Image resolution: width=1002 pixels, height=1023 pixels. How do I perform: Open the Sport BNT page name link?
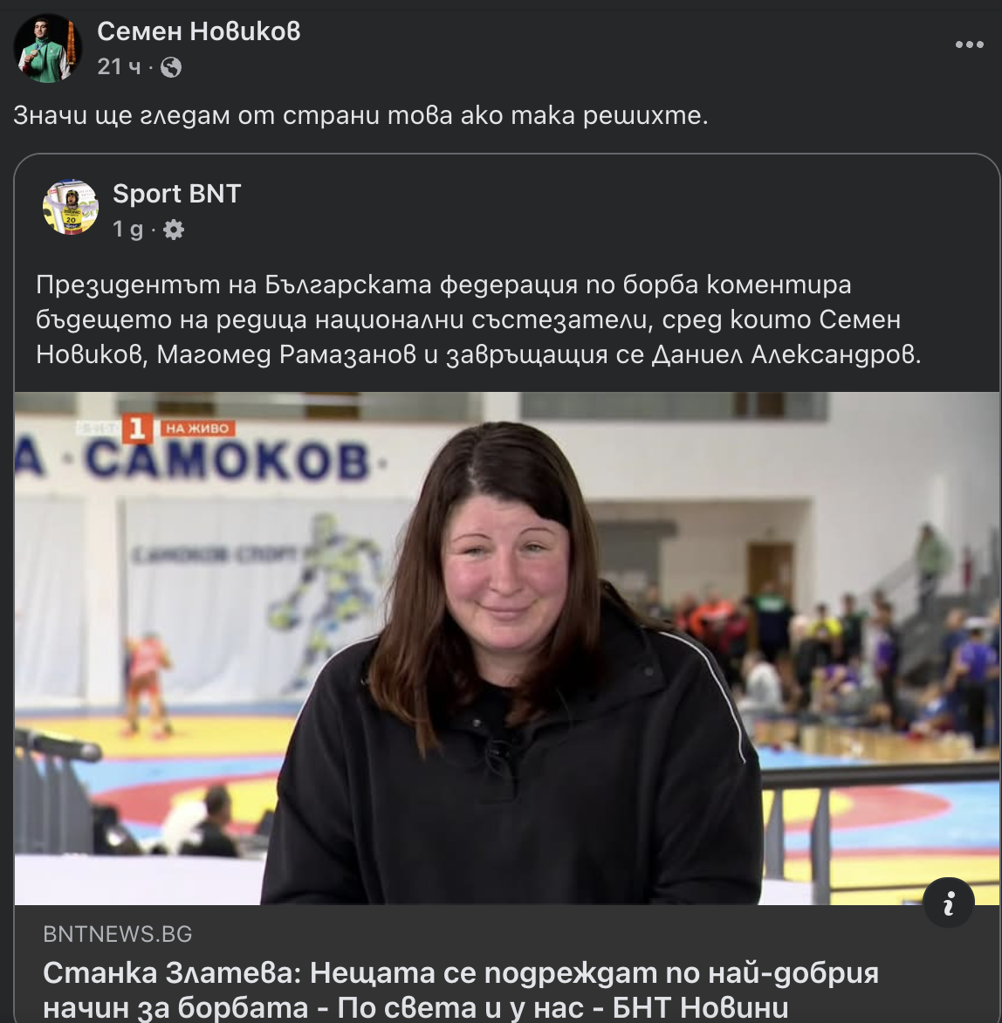(177, 194)
